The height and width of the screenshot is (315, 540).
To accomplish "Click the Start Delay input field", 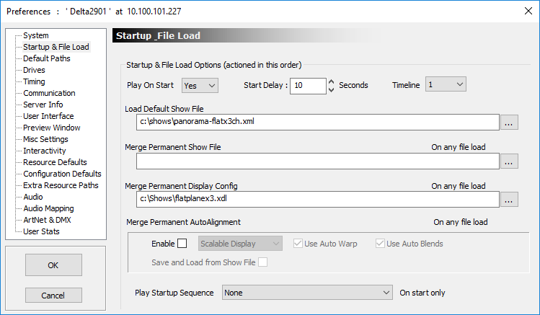I will tap(308, 86).
